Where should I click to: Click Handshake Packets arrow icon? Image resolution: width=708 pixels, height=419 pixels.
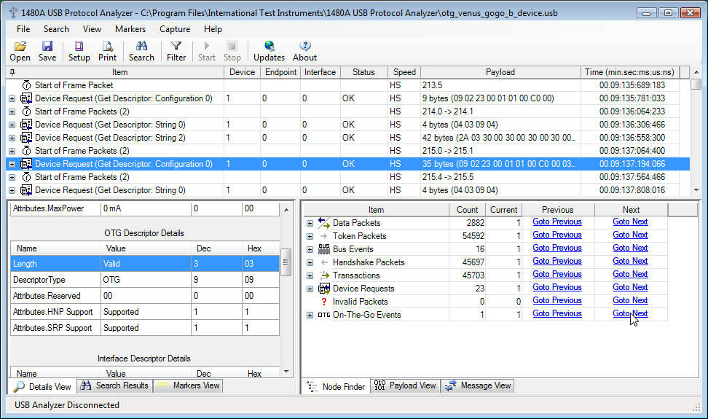tap(323, 262)
